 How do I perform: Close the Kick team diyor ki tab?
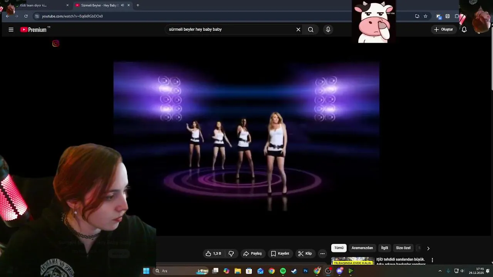click(67, 5)
